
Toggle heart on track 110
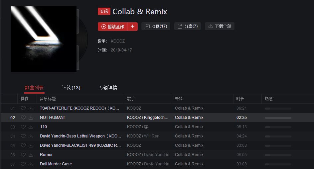click(x=23, y=127)
